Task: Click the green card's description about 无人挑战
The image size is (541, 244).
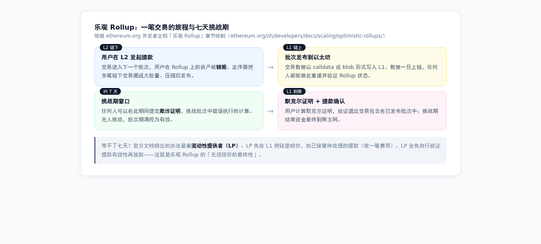Action: click(178, 115)
